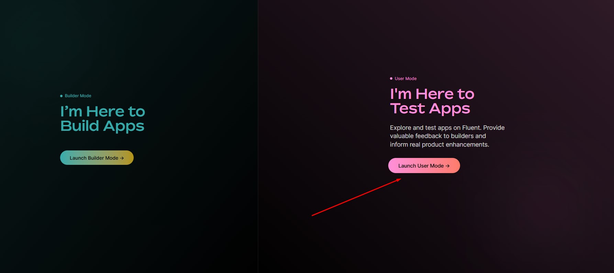This screenshot has height=273, width=614.
Task: Click the arrow icon in Launch Builder Mode
Action: click(x=122, y=158)
